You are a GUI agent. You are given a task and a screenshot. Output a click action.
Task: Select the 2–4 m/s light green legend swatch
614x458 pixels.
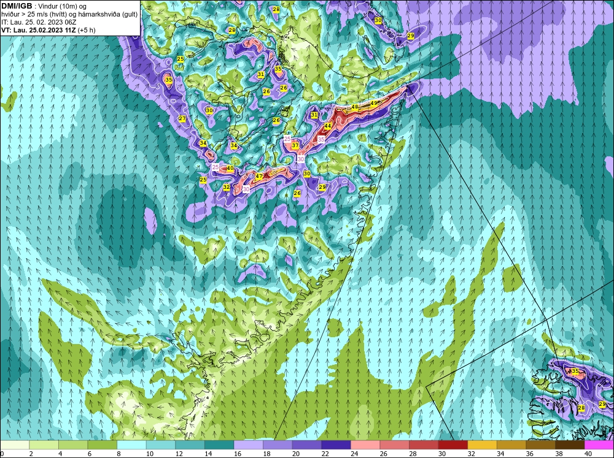click(x=44, y=445)
